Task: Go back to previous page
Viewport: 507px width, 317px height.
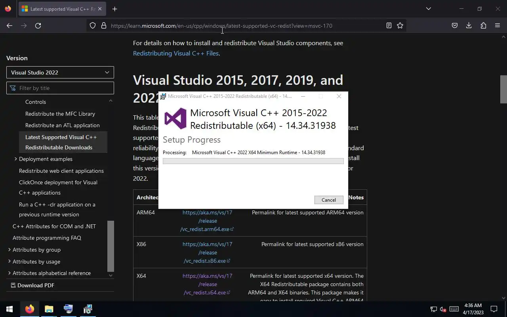Action: click(x=10, y=25)
